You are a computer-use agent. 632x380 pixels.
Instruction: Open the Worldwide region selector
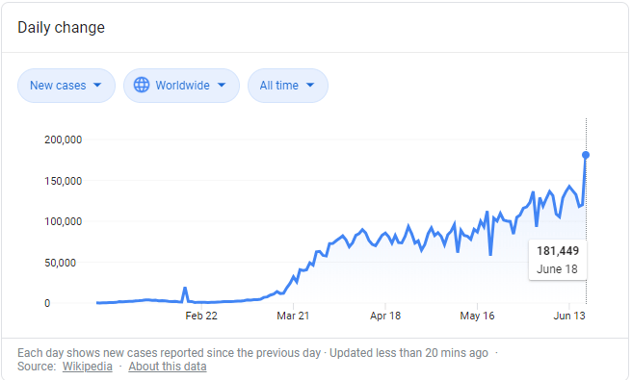click(x=181, y=86)
